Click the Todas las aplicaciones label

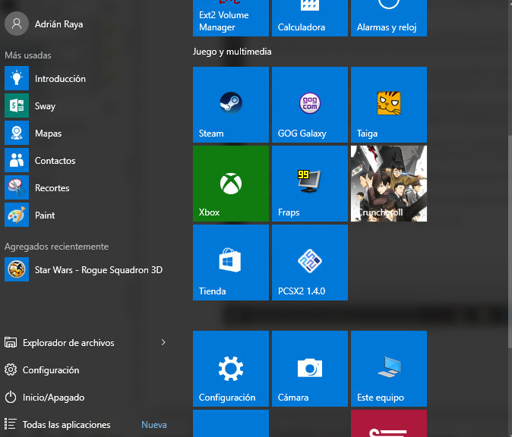pyautogui.click(x=66, y=425)
